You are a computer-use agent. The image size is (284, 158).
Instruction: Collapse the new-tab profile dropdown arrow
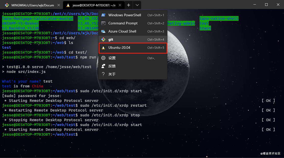click(x=137, y=5)
